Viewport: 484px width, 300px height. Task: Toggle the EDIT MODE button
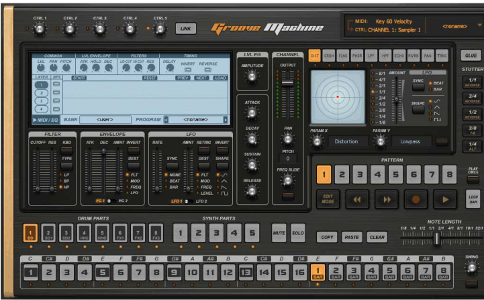(x=328, y=200)
